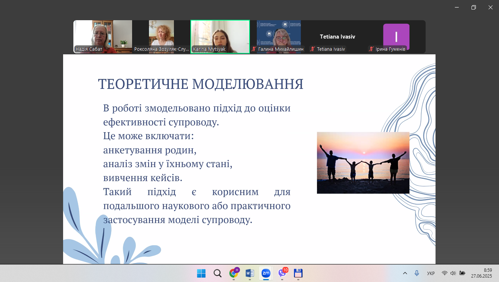Viewport: 499px width, 282px height.
Task: Click the sunset family photo on slide
Action: [x=363, y=163]
